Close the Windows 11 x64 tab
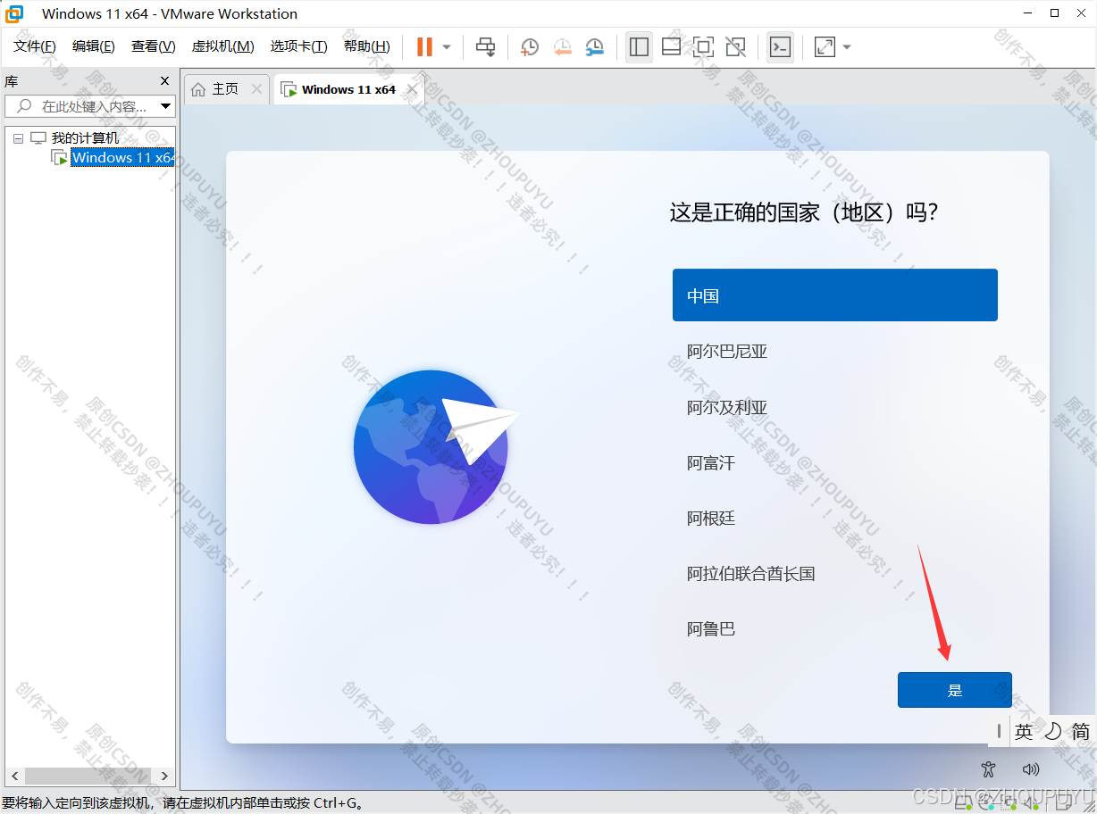 pos(412,89)
